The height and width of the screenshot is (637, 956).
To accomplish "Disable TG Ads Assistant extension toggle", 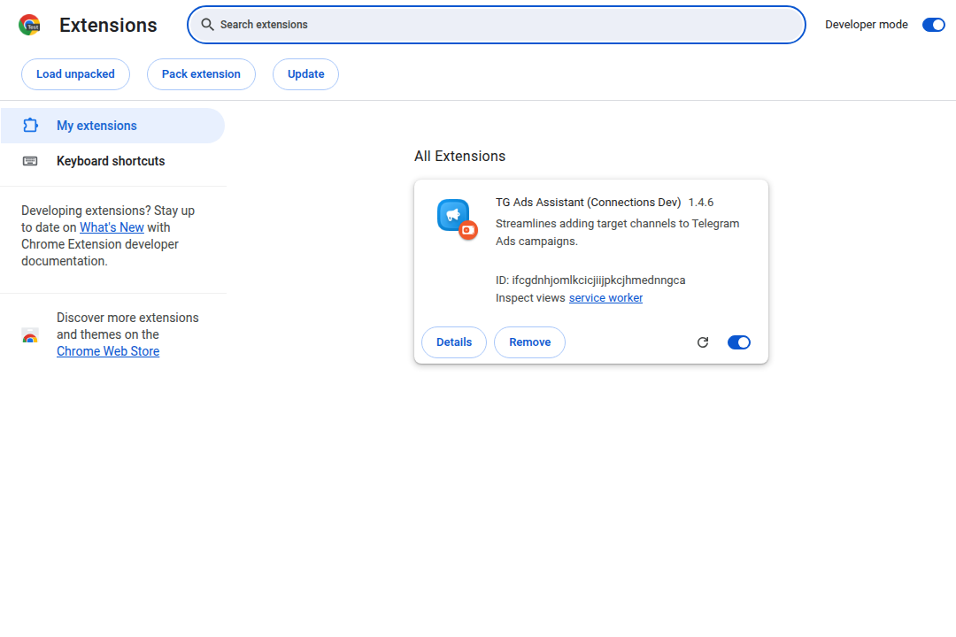I will 739,342.
